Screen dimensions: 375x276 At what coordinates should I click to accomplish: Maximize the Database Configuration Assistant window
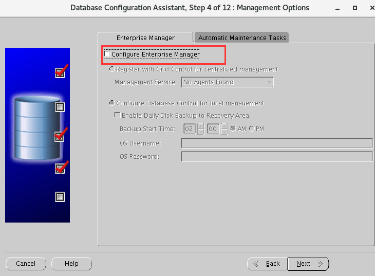(x=355, y=8)
